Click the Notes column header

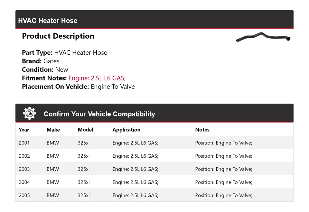pos(202,130)
